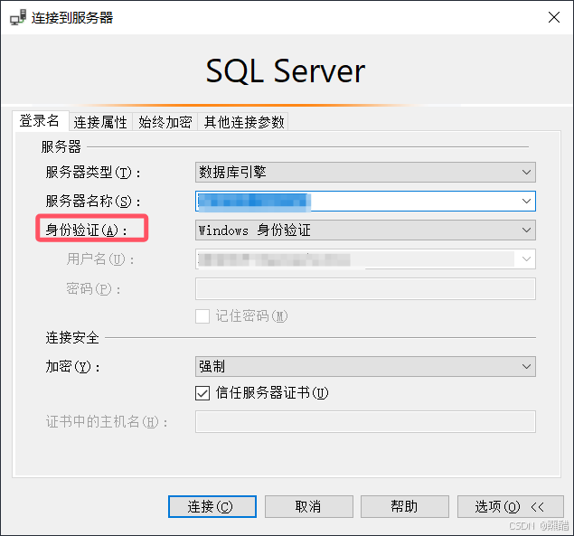Screen dimensions: 574x536
Task: Open the 连接属性 tab
Action: coord(100,122)
